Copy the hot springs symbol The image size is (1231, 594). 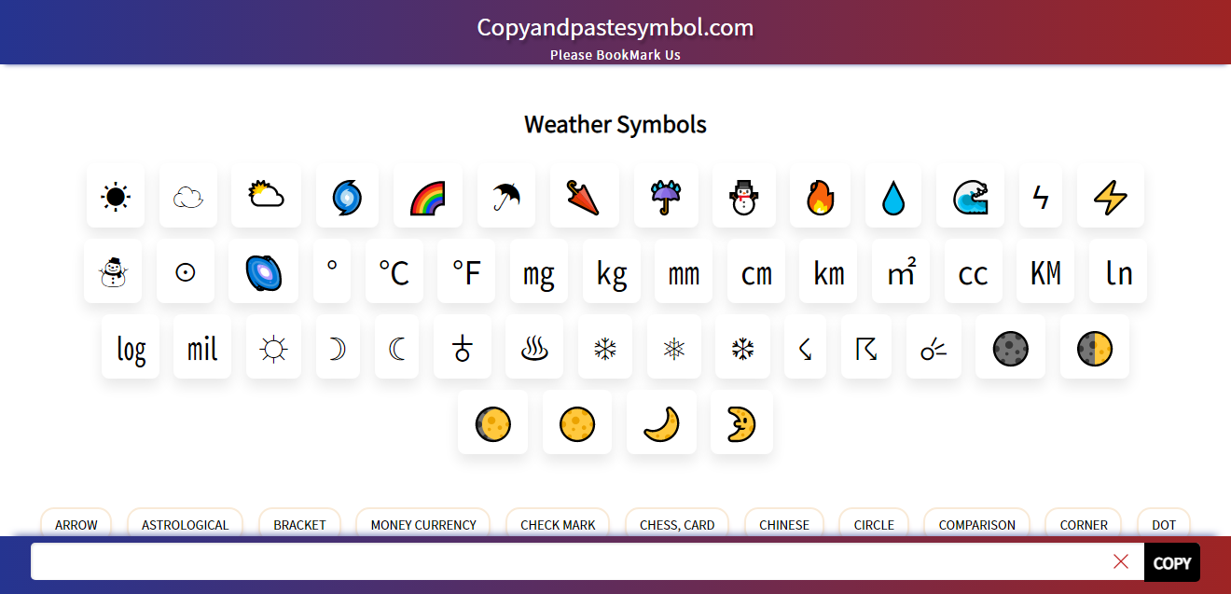(x=534, y=348)
